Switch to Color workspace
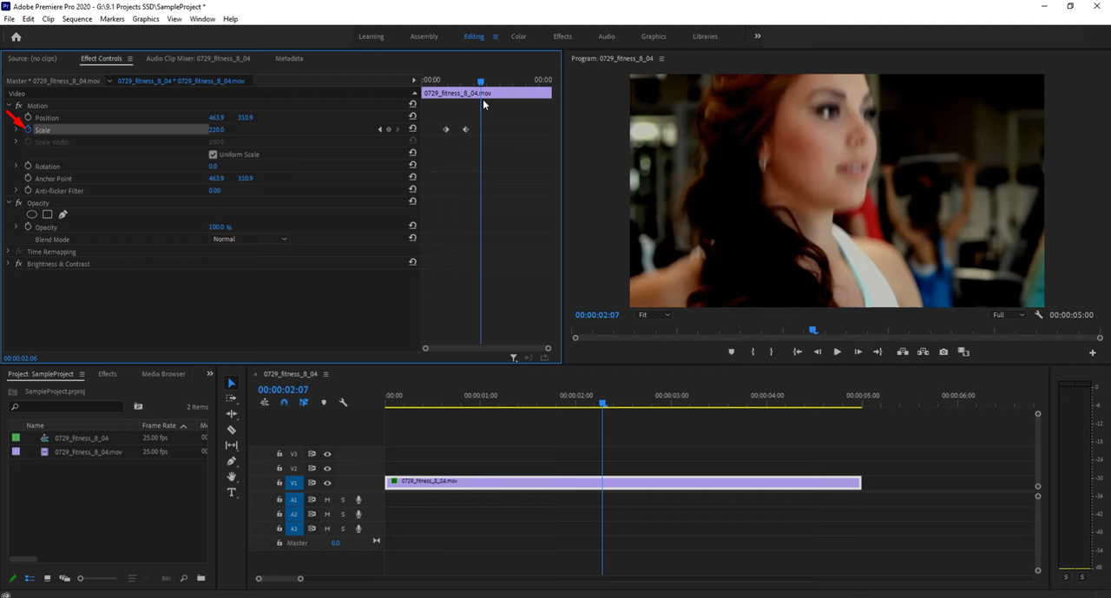The image size is (1111, 598). pyautogui.click(x=518, y=36)
